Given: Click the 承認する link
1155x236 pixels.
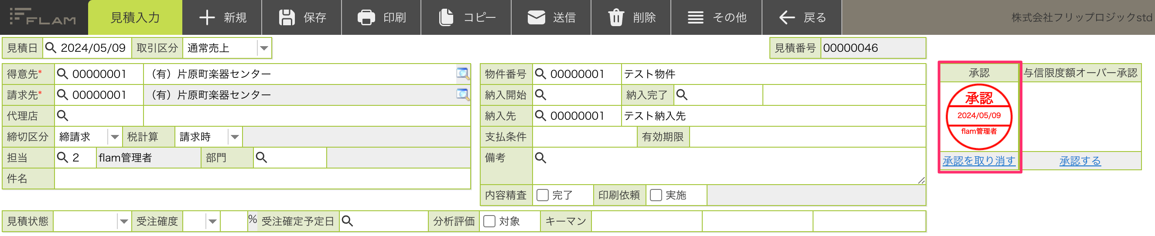Looking at the screenshot, I should [1080, 161].
